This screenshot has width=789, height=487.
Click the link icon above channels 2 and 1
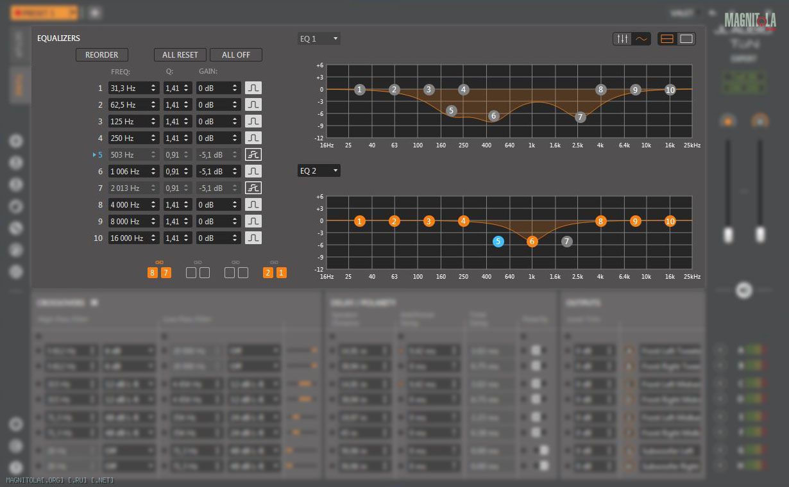pyautogui.click(x=275, y=262)
